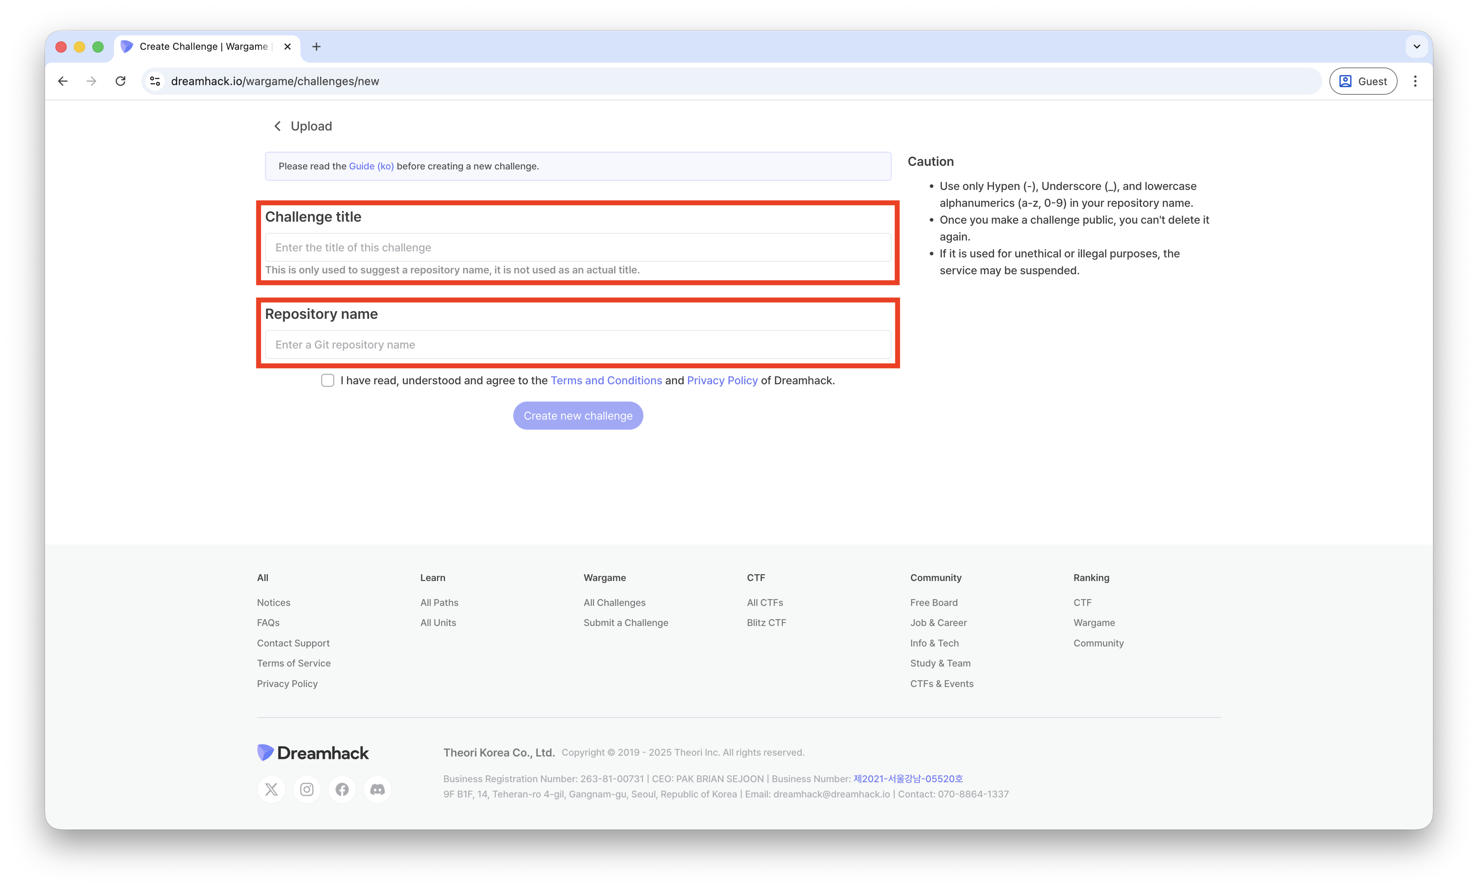The image size is (1478, 889).
Task: Agree to the terms checkbox
Action: (328, 380)
